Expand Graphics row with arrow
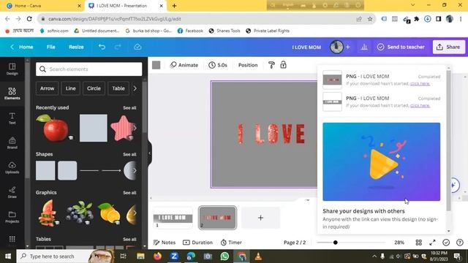 coord(135,213)
